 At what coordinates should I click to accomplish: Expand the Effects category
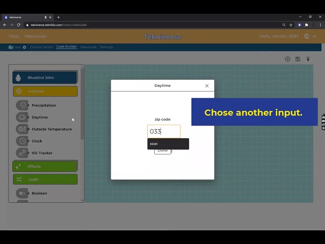pos(45,166)
